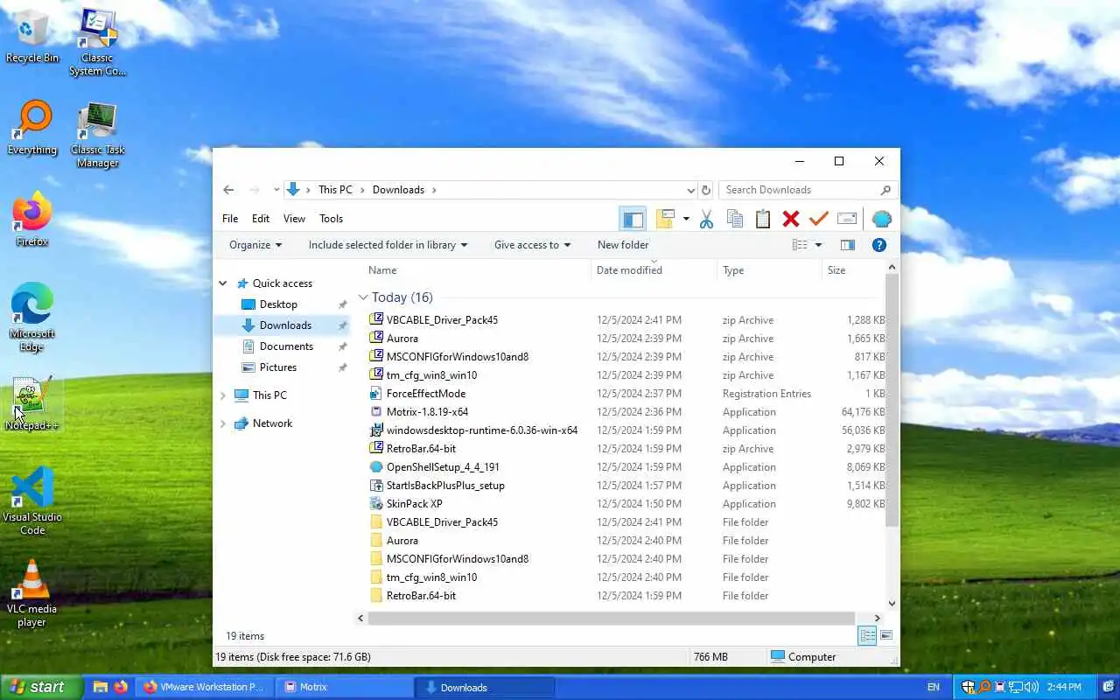Expand This PC in navigation tree
The height and width of the screenshot is (700, 1120).
click(x=223, y=395)
